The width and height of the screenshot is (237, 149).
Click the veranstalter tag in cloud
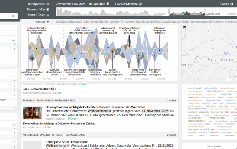click(x=195, y=118)
